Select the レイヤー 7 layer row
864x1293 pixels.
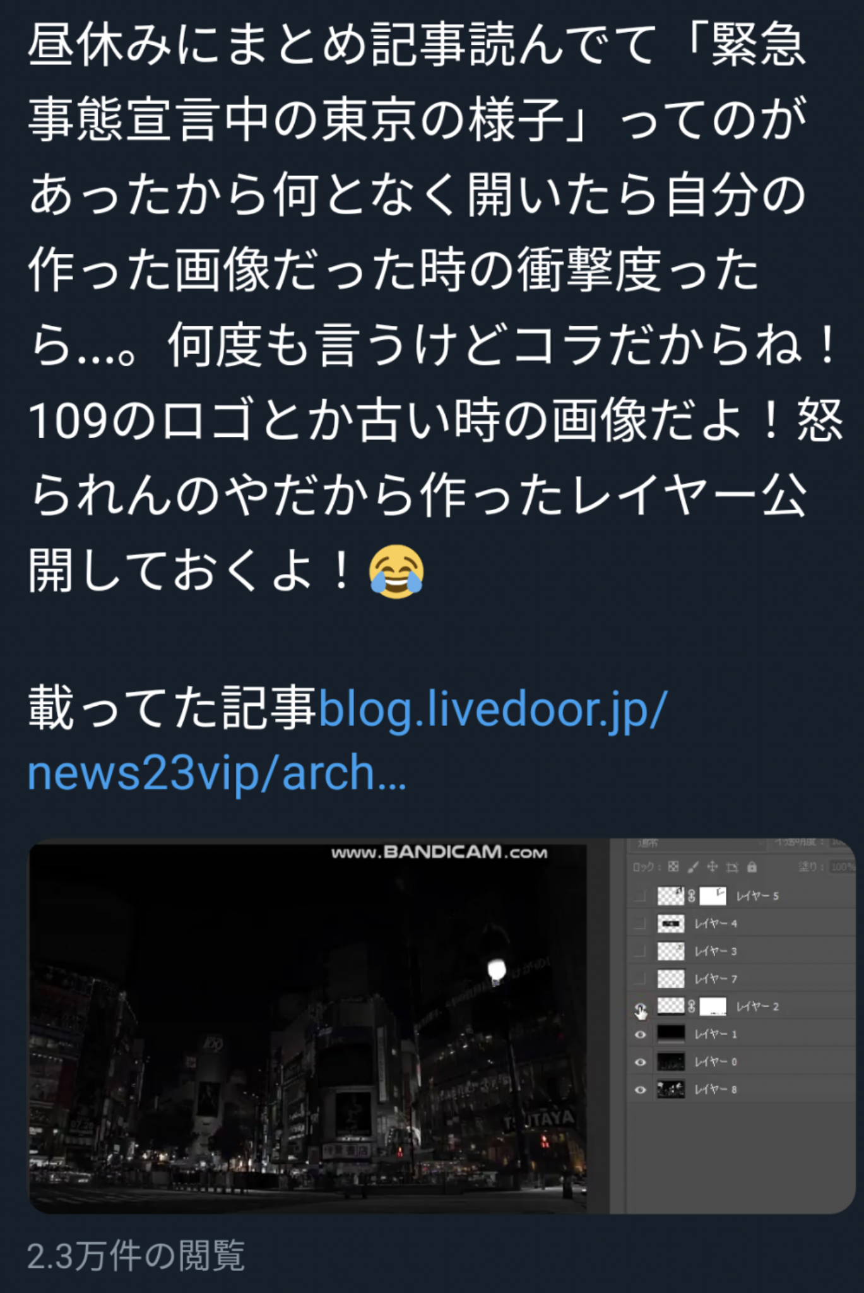click(742, 979)
